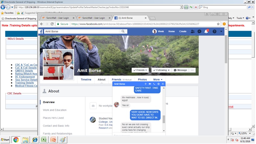
Task: Click the Message button on profile
Action: [x=180, y=70]
